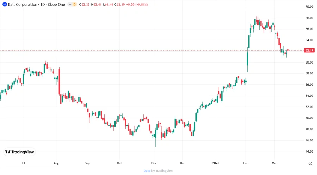Click the 2026 date axis label
The image size is (317, 175).
point(216,163)
